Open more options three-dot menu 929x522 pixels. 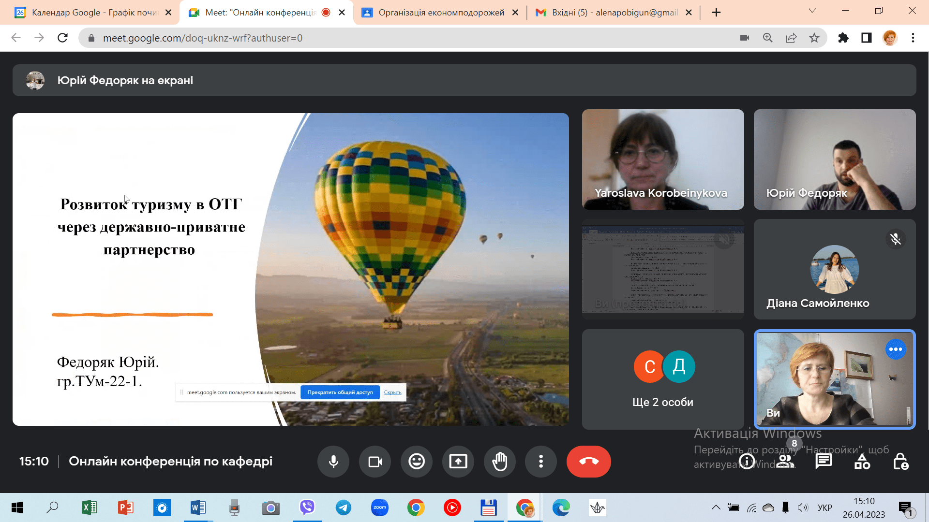(x=541, y=462)
